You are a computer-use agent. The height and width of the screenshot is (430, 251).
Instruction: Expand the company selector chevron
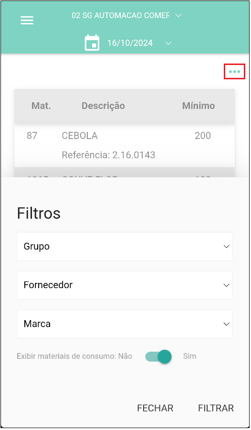pos(178,15)
